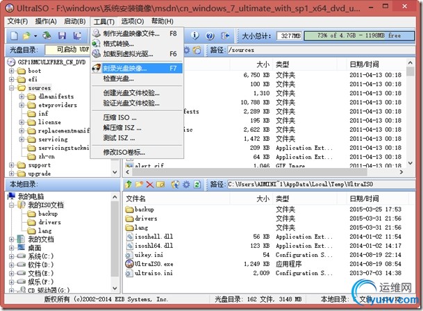The image size is (423, 311).
Task: Select 创建光盘文件校验... menu entry
Action: point(137,93)
